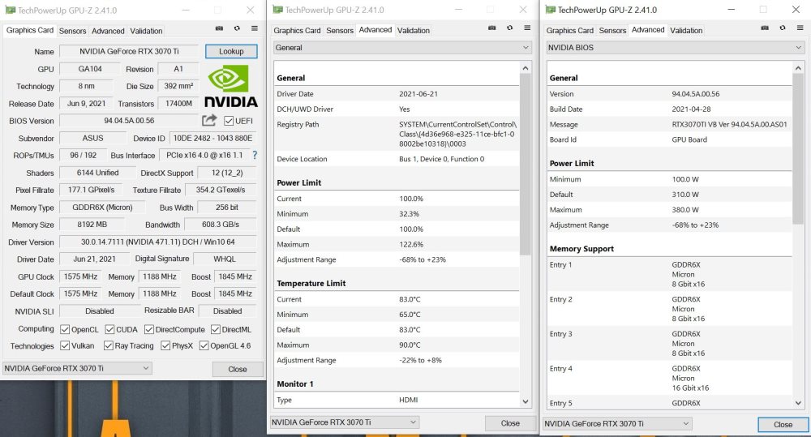Screen dimensions: 811x437
Task: Click scrollbar thumb in right window list
Action: click(798, 149)
